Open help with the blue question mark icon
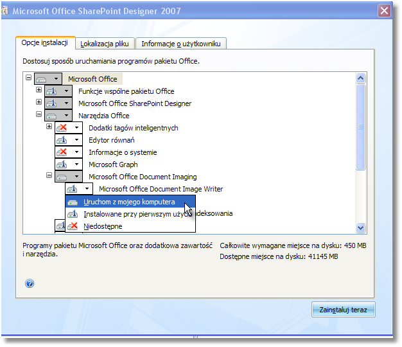 tap(30, 283)
